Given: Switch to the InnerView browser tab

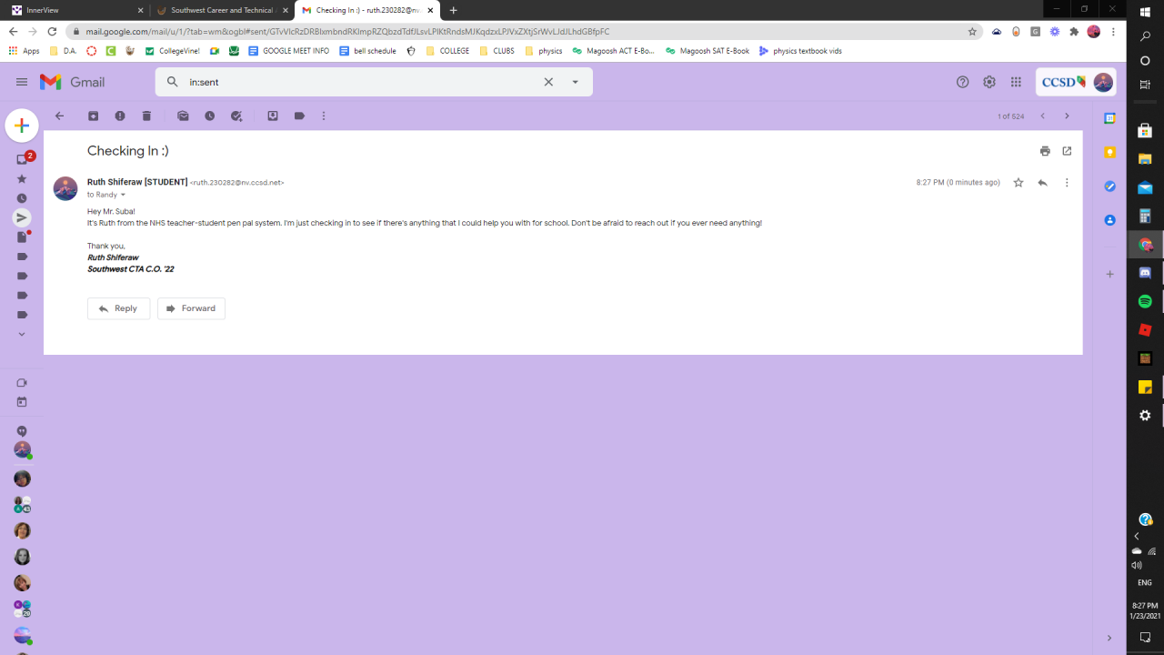Looking at the screenshot, I should pos(77,10).
